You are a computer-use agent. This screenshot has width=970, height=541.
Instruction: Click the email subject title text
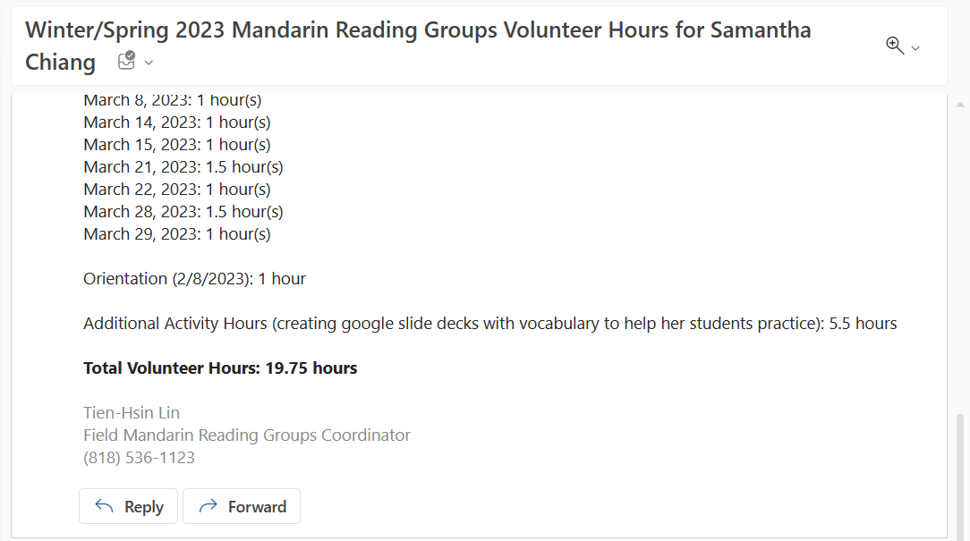click(417, 30)
